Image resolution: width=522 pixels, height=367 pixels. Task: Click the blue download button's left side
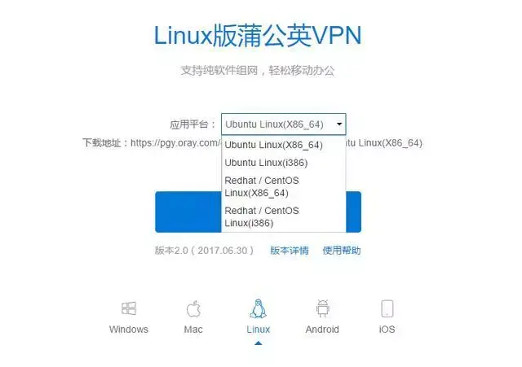(x=188, y=212)
